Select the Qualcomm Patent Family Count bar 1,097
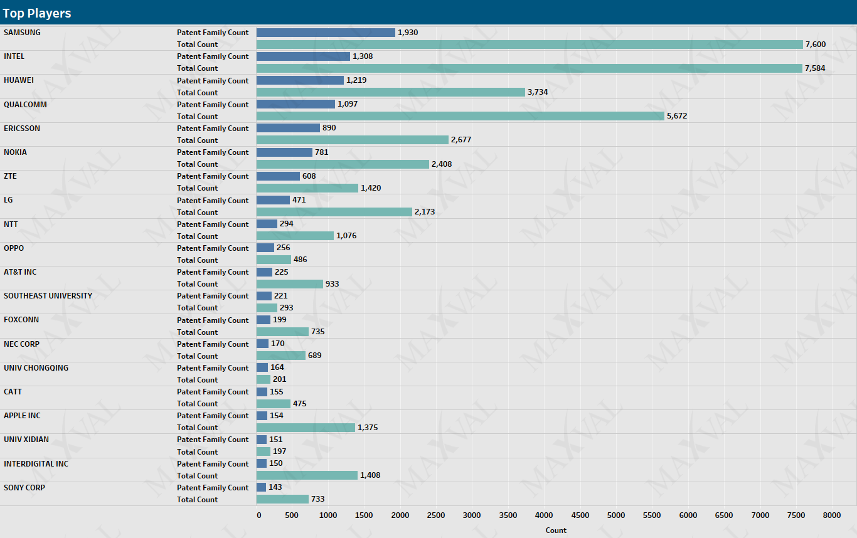Image resolution: width=857 pixels, height=538 pixels. coord(295,104)
